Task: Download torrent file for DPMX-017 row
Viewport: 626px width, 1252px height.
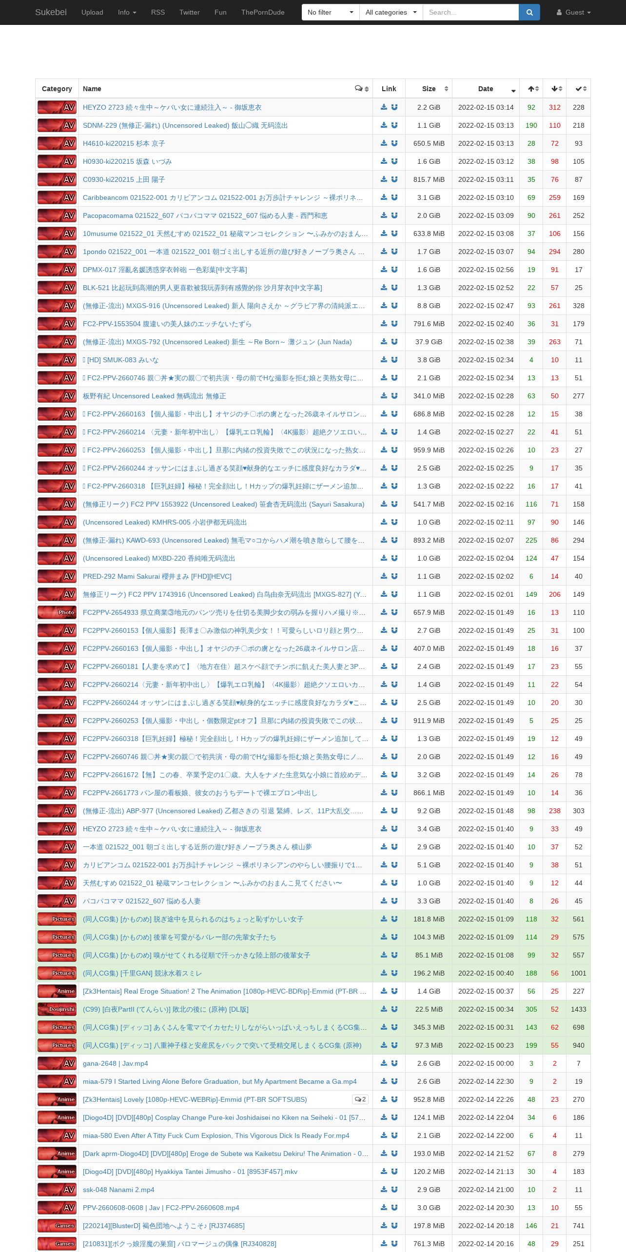Action: (384, 270)
